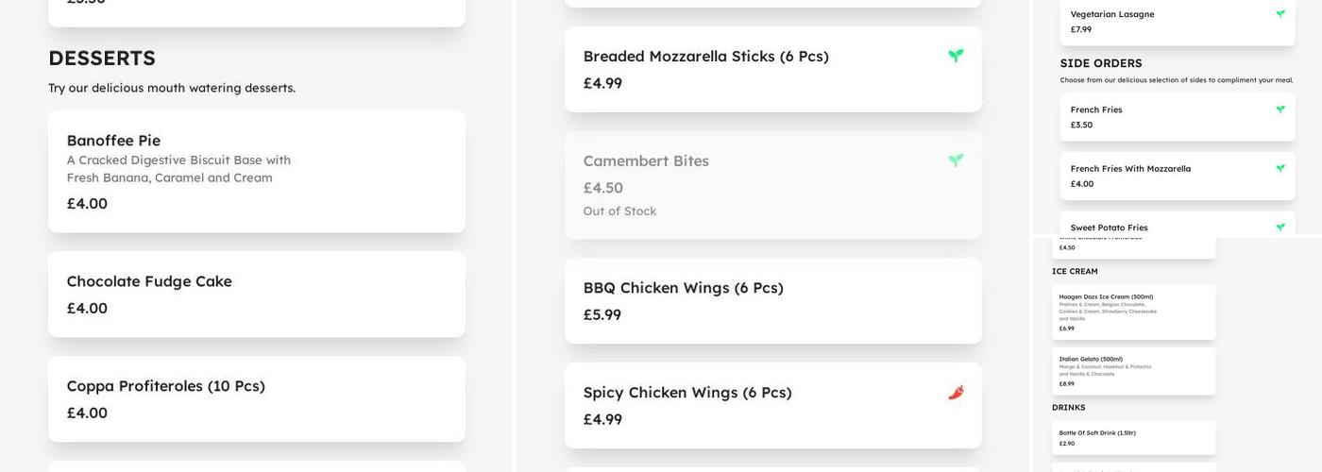Click the vegetarian leaf icon on Breaded Mozzarella Sticks
The width and height of the screenshot is (1322, 472).
[x=956, y=56]
